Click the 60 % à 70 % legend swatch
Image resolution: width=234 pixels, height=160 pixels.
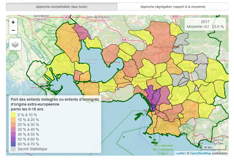(x=13, y=144)
